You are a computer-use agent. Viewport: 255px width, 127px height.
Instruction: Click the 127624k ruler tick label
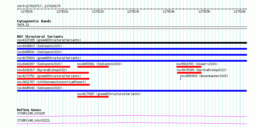point(169,11)
